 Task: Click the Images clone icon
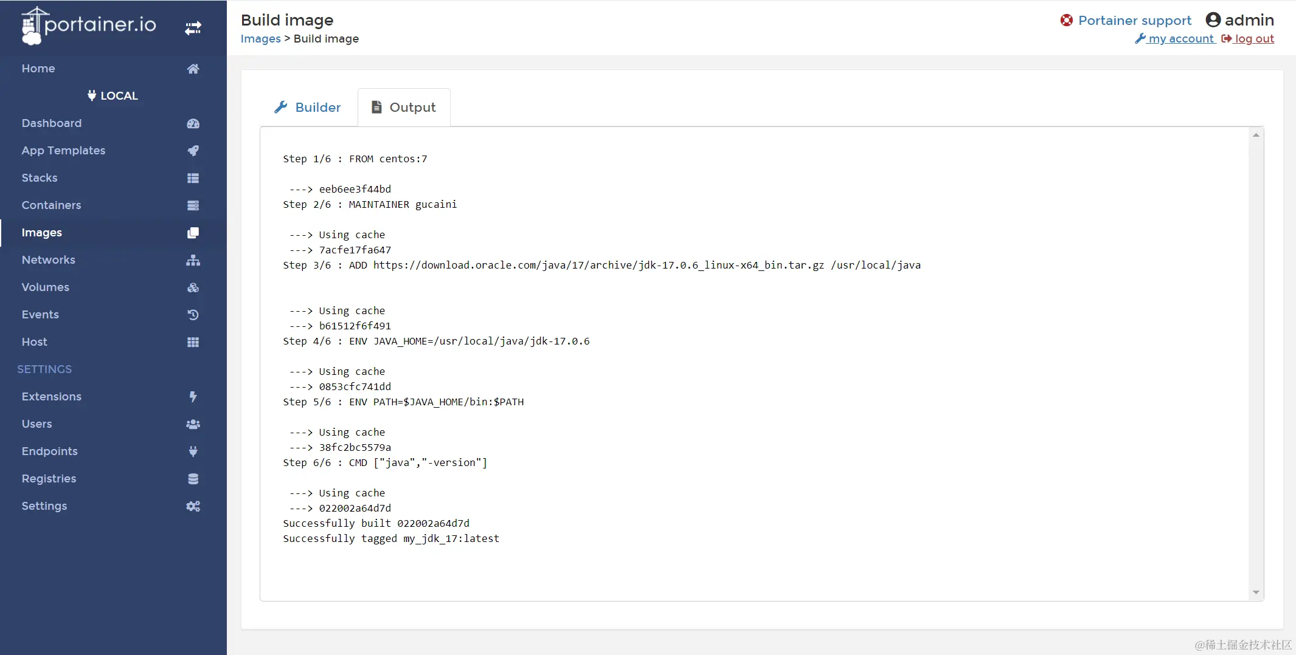[x=193, y=233]
